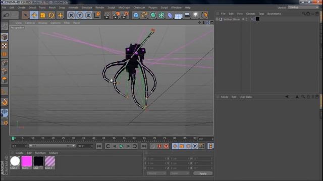
Task: Open deformer objects icon
Action: coord(170,16)
